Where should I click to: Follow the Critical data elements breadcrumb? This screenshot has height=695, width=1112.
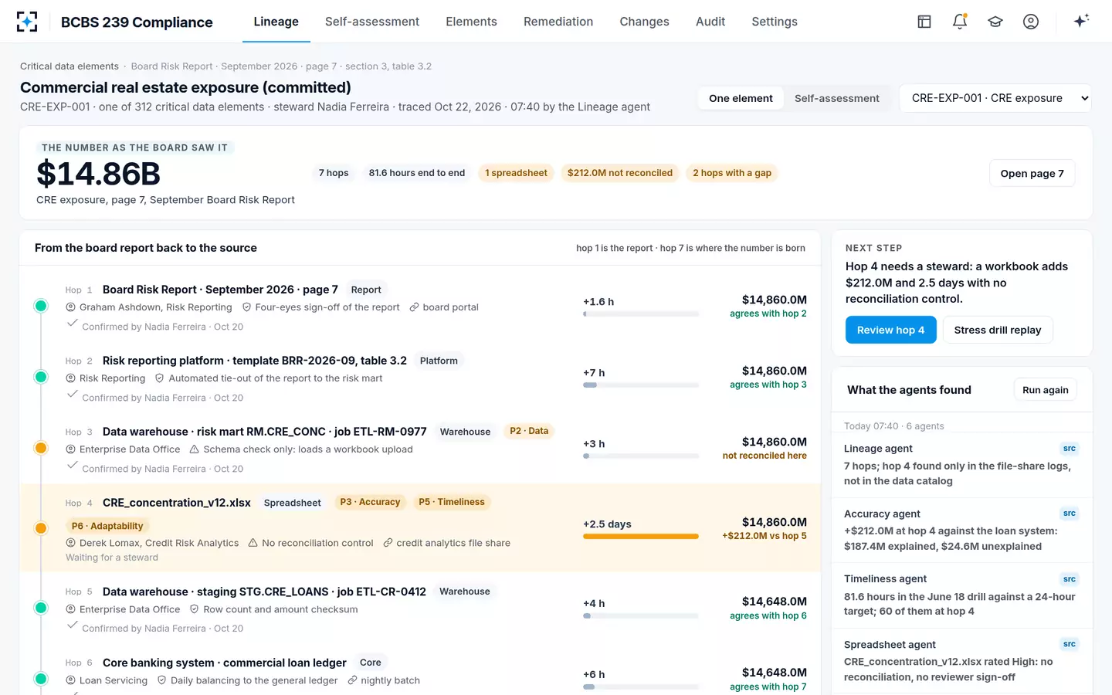tap(69, 66)
